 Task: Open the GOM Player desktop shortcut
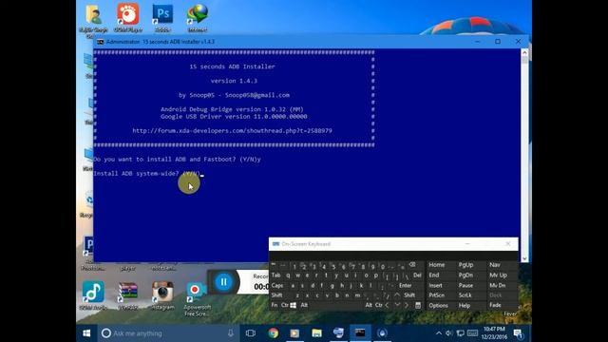(128, 18)
